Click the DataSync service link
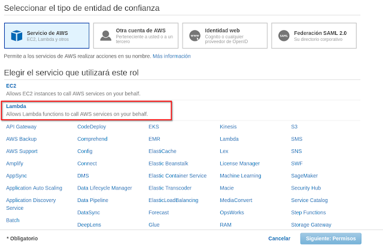The height and width of the screenshot is (247, 383). pos(89,212)
